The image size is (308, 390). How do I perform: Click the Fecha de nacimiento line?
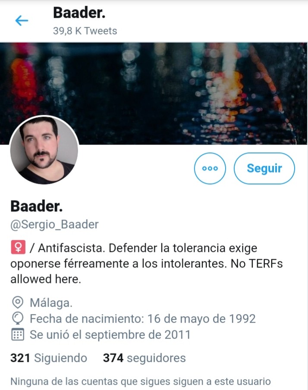(142, 319)
